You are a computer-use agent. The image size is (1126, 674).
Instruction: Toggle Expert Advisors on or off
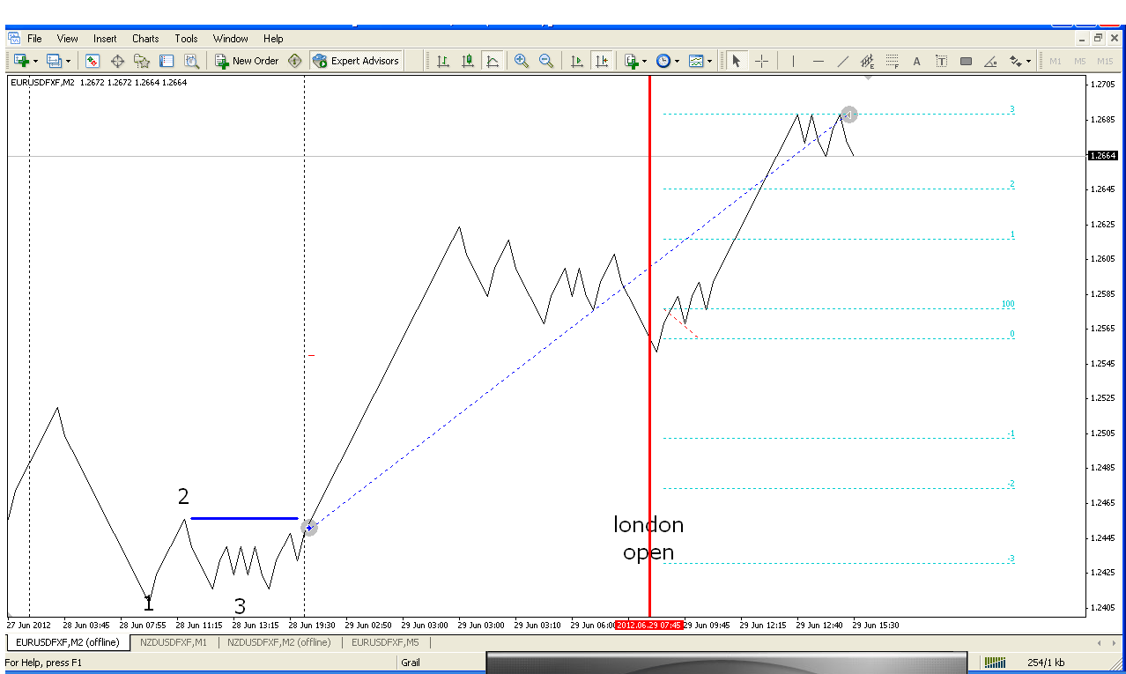coord(356,61)
